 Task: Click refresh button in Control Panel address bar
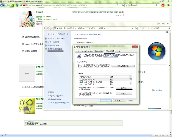click(136, 28)
